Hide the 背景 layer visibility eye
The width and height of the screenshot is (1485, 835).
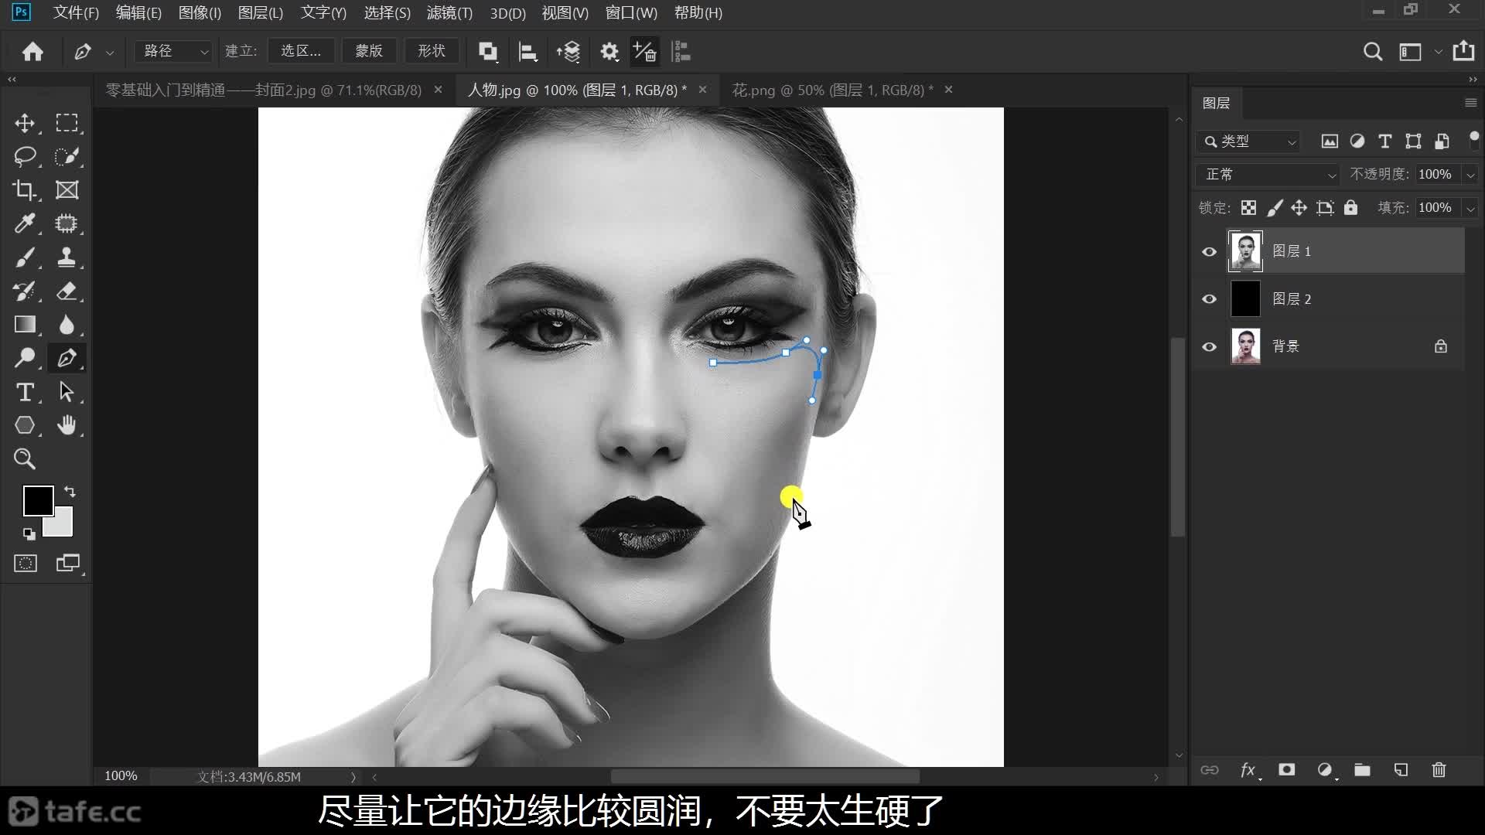click(1210, 347)
